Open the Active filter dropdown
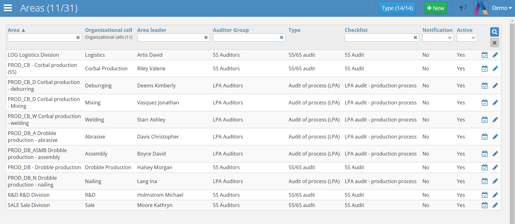The width and height of the screenshot is (515, 224). pos(467,37)
